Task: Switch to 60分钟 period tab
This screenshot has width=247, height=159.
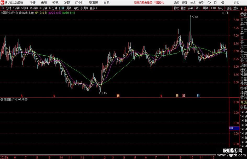Action: coord(53,8)
